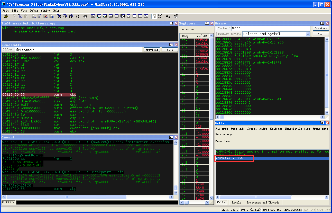Enable Source mode on toolbar toggle
332x213 pixels.
(x=154, y=16)
